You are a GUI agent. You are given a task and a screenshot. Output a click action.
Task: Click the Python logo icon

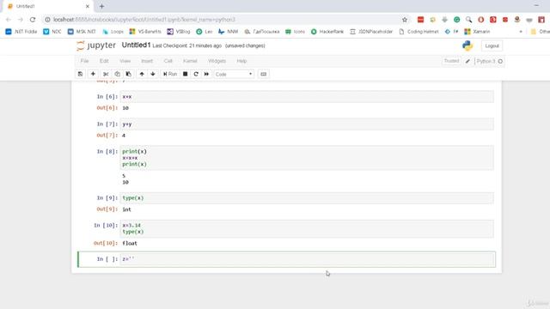[x=467, y=45]
